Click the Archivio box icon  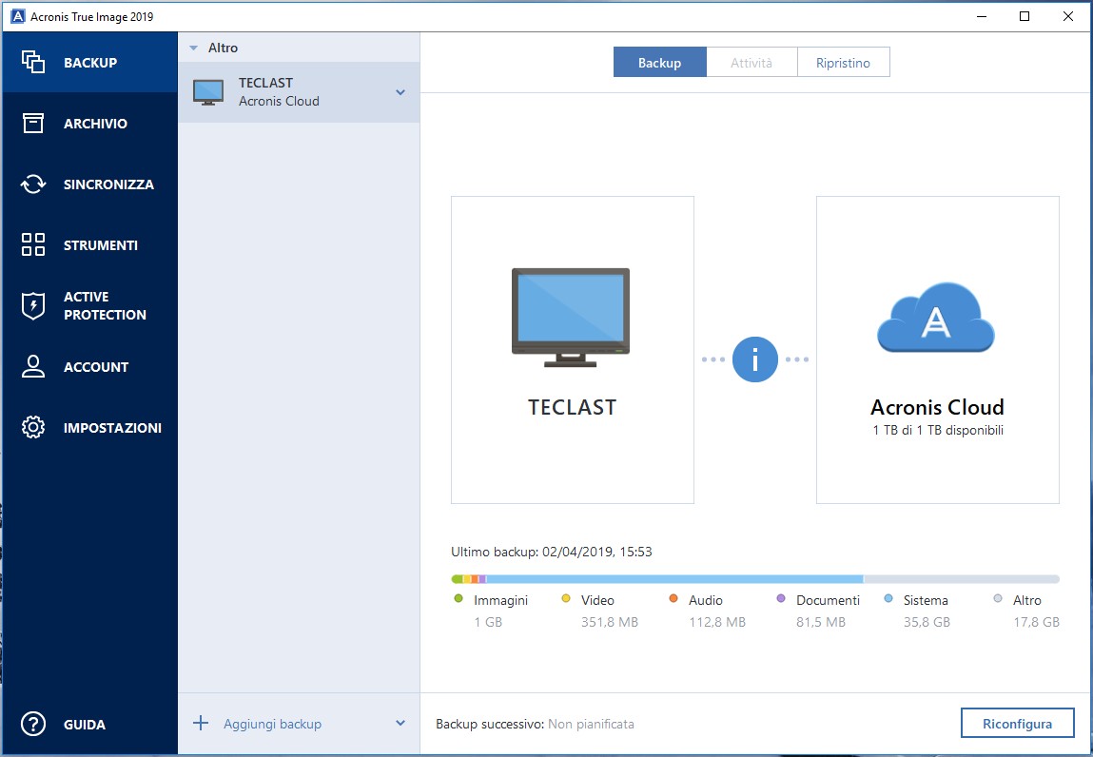[32, 124]
